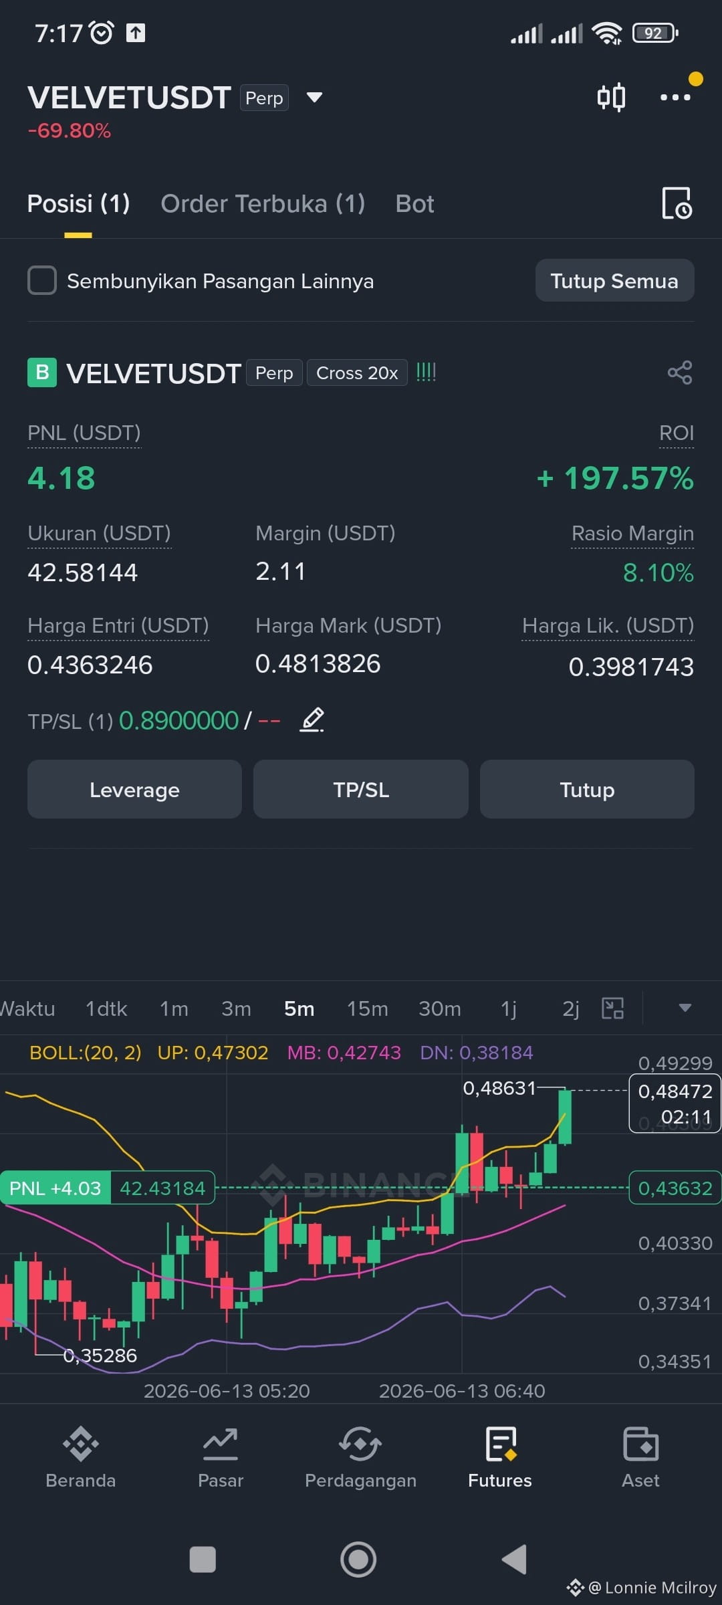Tap the Harga Entri (USDT) label
Image resolution: width=722 pixels, height=1605 pixels.
point(118,626)
